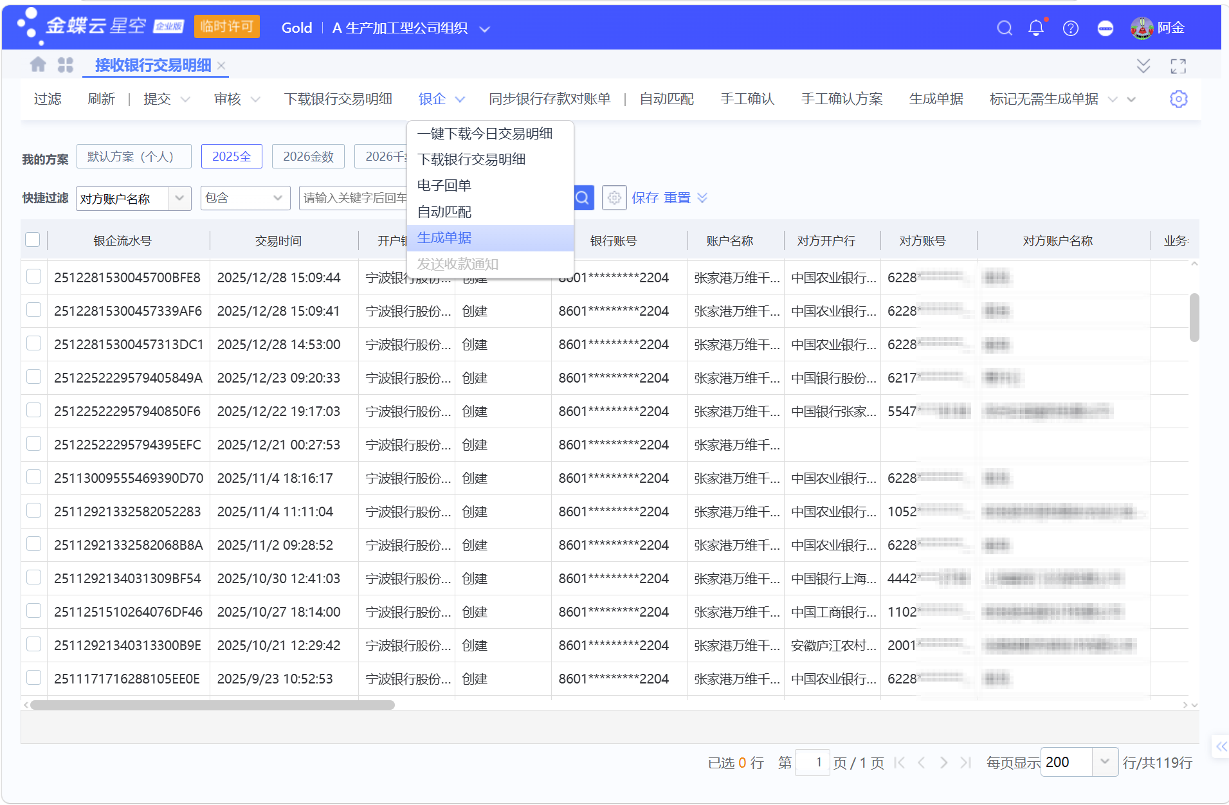This screenshot has height=805, width=1229.
Task: Go to the next page arrow
Action: pyautogui.click(x=943, y=763)
